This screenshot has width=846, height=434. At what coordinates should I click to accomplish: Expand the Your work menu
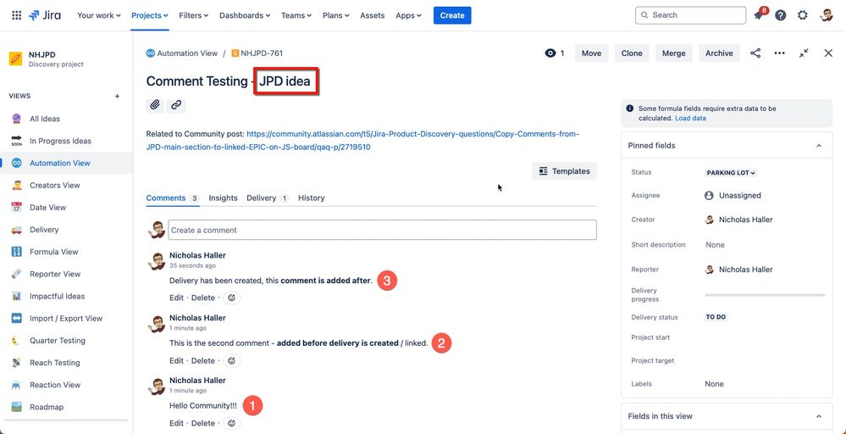(99, 15)
